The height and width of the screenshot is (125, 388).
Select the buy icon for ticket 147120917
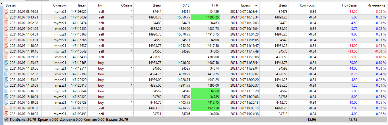coord(6,86)
